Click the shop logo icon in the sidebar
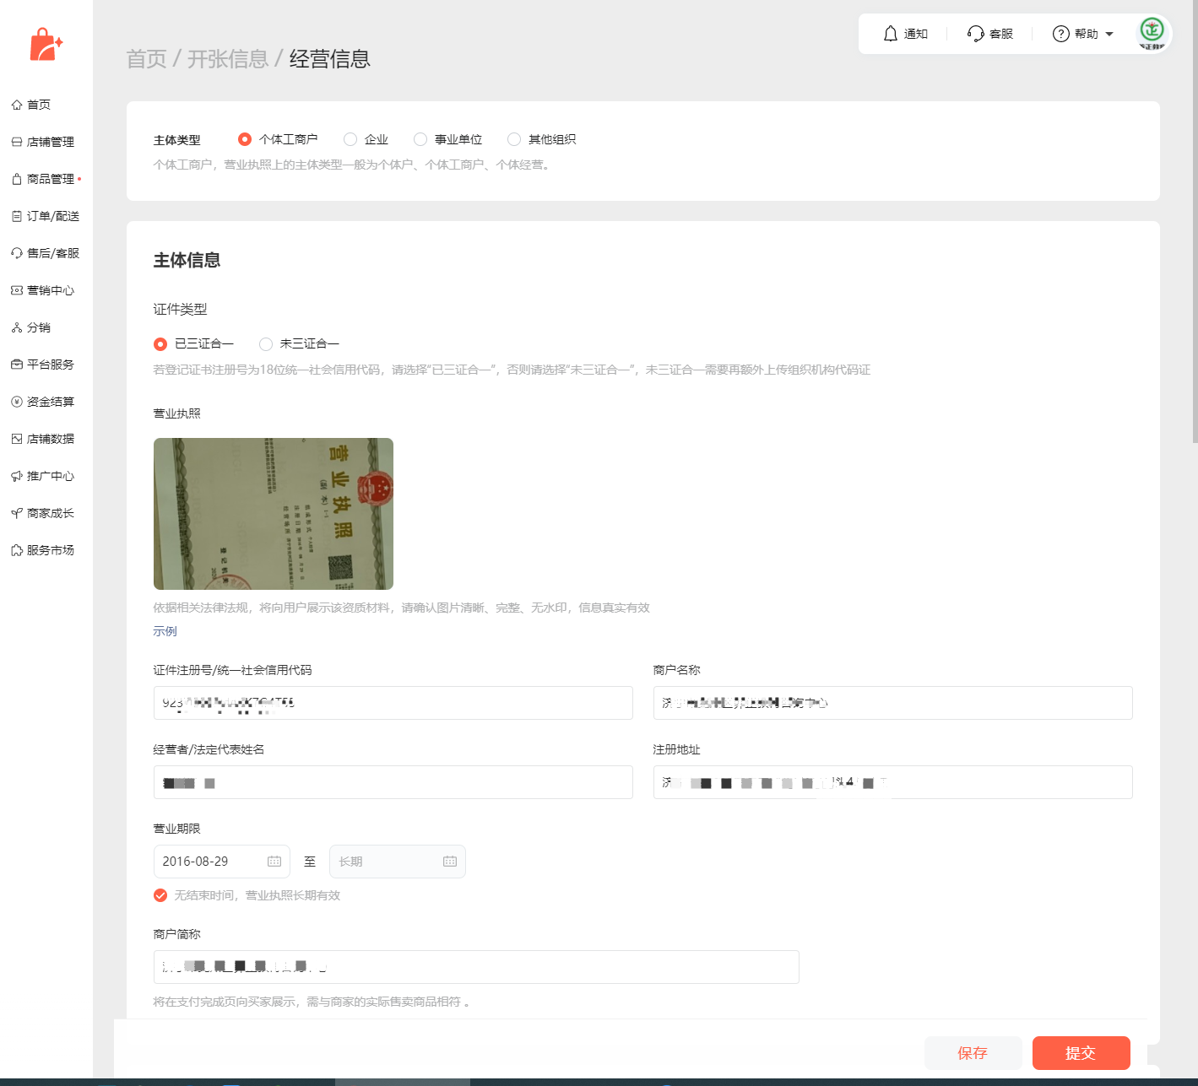This screenshot has width=1198, height=1086. tap(46, 45)
